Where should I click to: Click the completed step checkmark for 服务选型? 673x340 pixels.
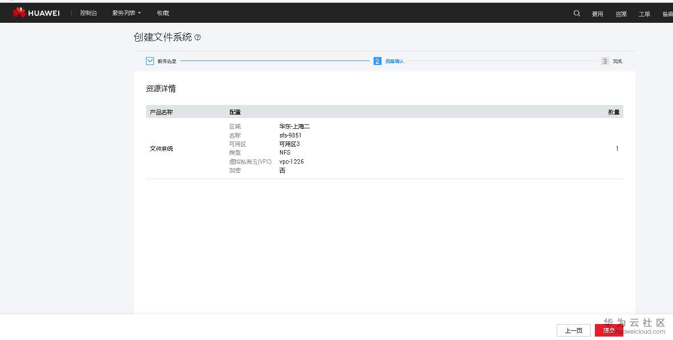coord(150,61)
